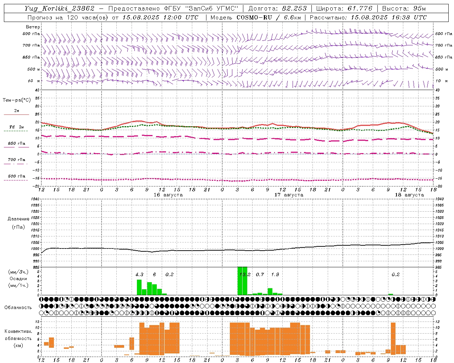This screenshot has height=363, width=454.
Task: Click the 'Облачность' cloud cover label
Action: click(x=18, y=308)
